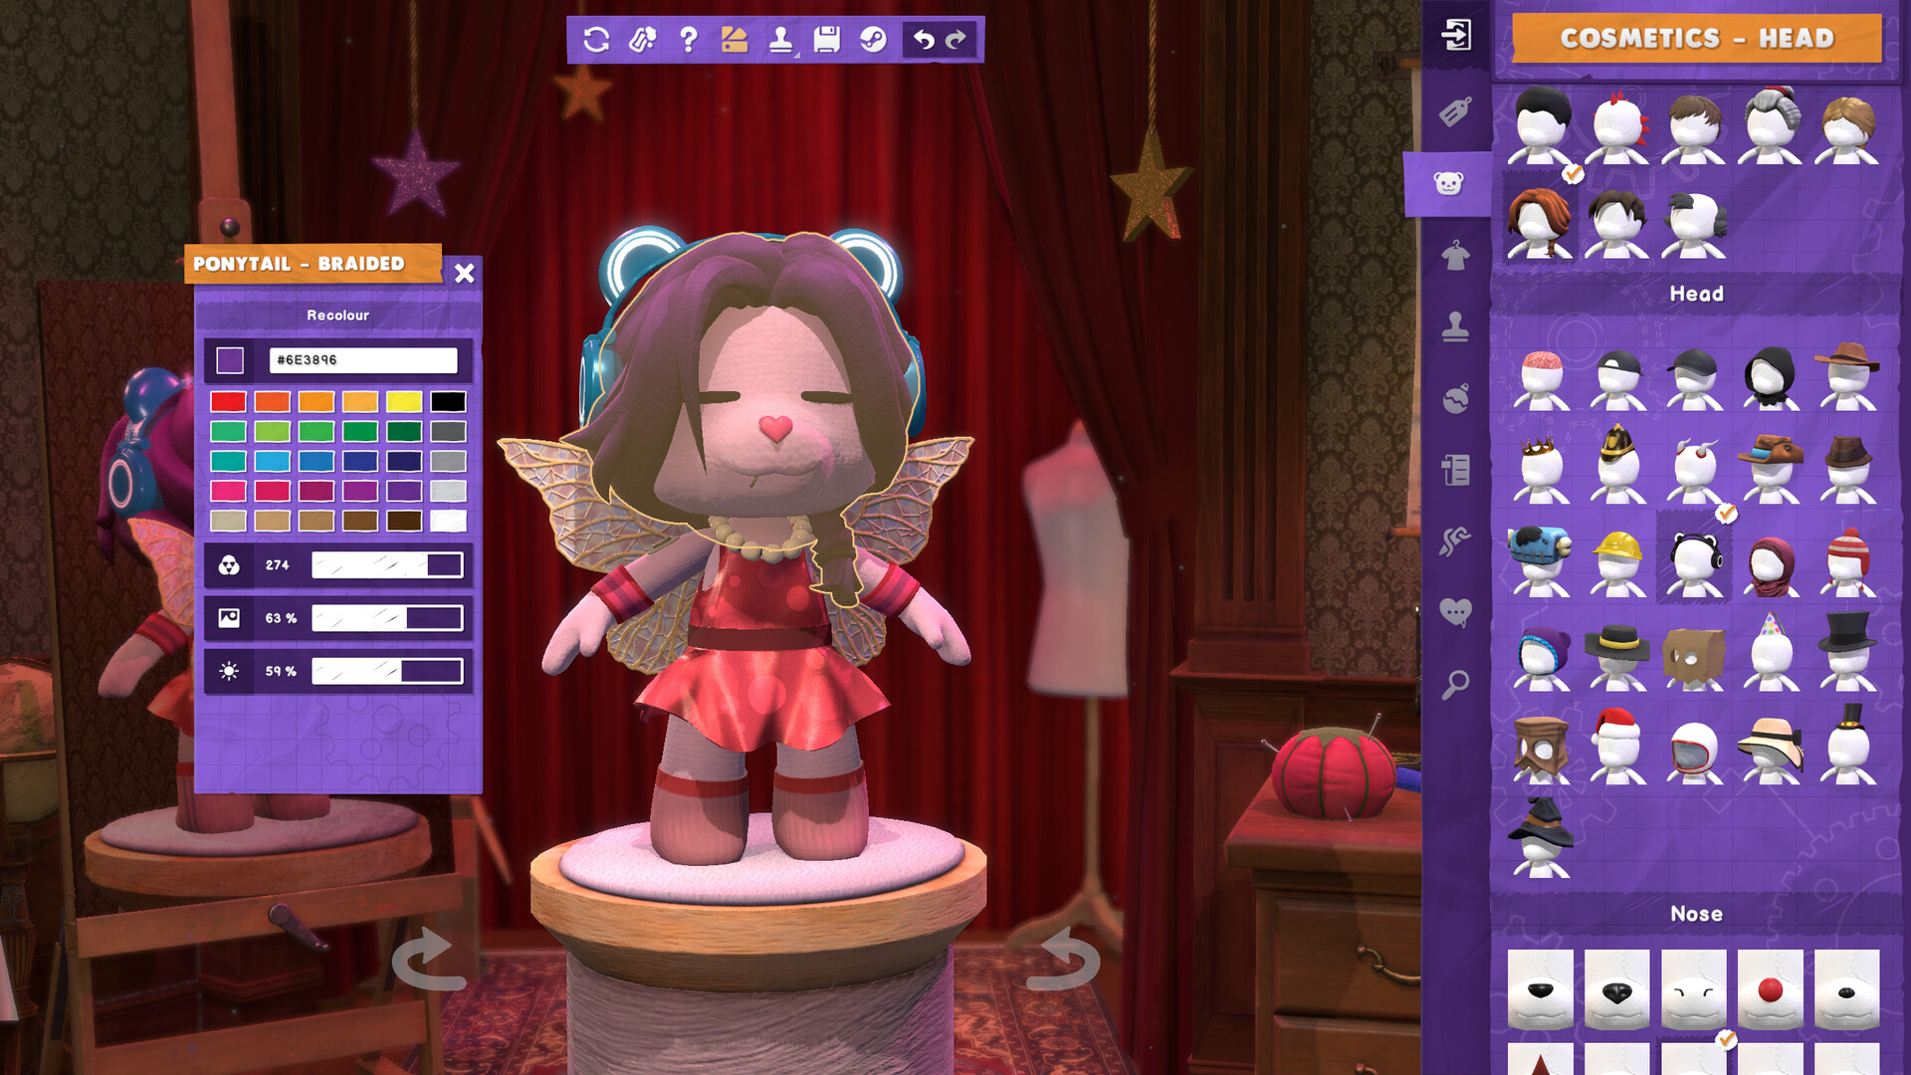Open the stamp tool dropdown in toolbar

[x=780, y=40]
